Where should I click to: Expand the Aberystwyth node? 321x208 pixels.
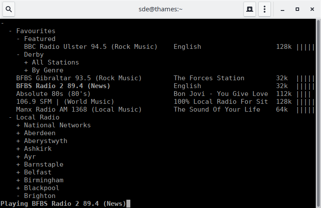point(18,141)
